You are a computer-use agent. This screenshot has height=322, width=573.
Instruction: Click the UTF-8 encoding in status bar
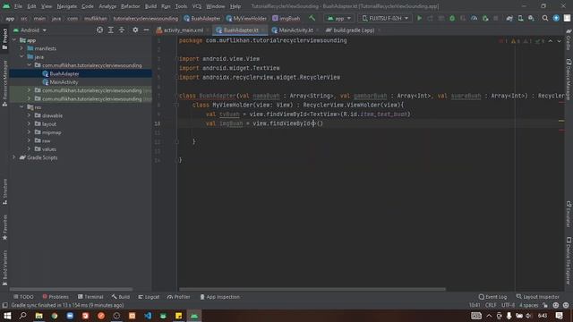[508, 305]
